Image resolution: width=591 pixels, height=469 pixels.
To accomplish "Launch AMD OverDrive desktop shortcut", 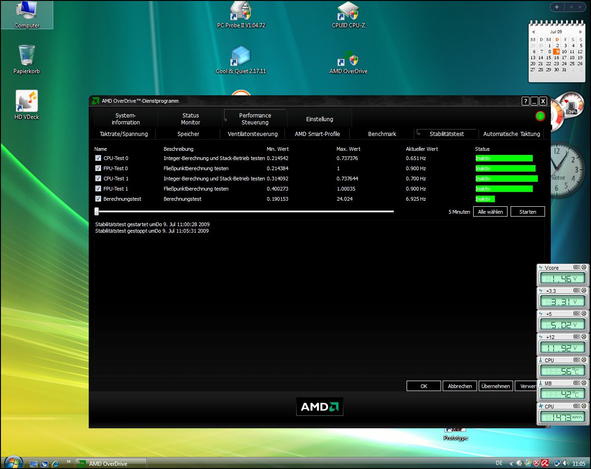I will tap(348, 62).
